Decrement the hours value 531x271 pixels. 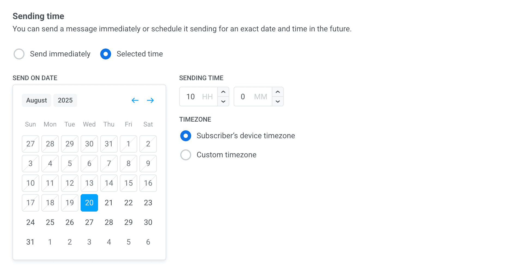pyautogui.click(x=223, y=101)
